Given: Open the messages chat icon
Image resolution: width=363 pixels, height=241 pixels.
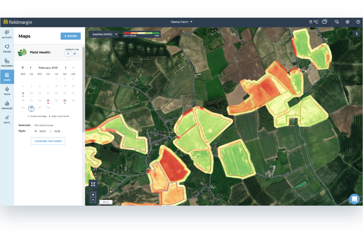Looking at the screenshot, I should [337, 22].
